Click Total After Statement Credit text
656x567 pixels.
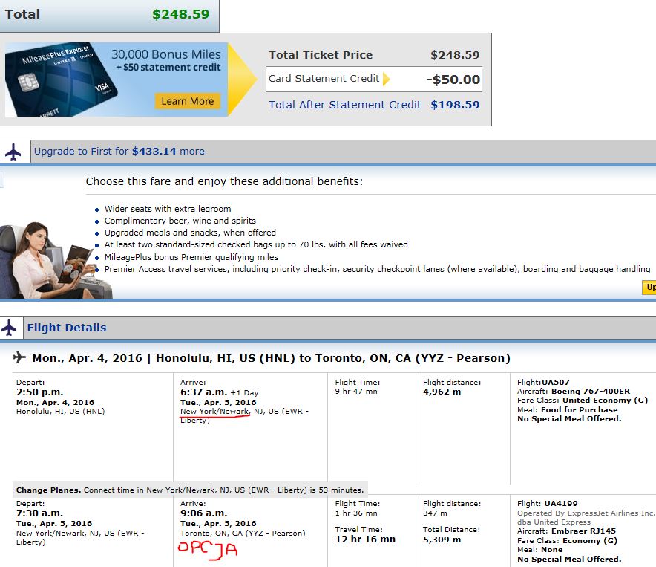345,105
